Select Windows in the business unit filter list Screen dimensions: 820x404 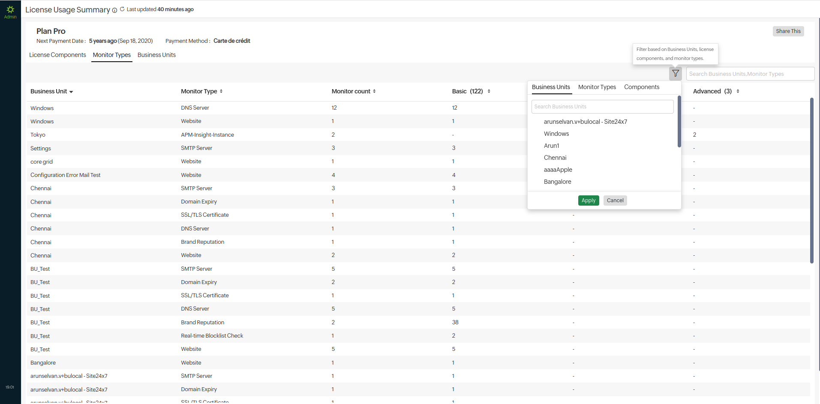coord(556,134)
